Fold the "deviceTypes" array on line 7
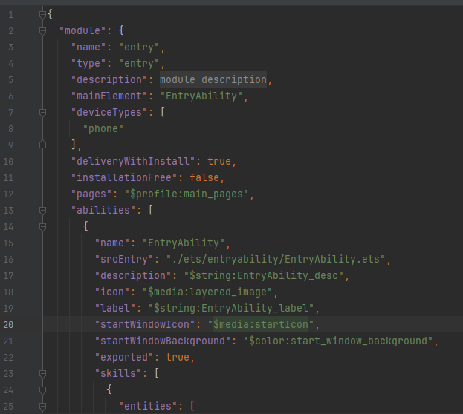The image size is (463, 414). click(42, 112)
